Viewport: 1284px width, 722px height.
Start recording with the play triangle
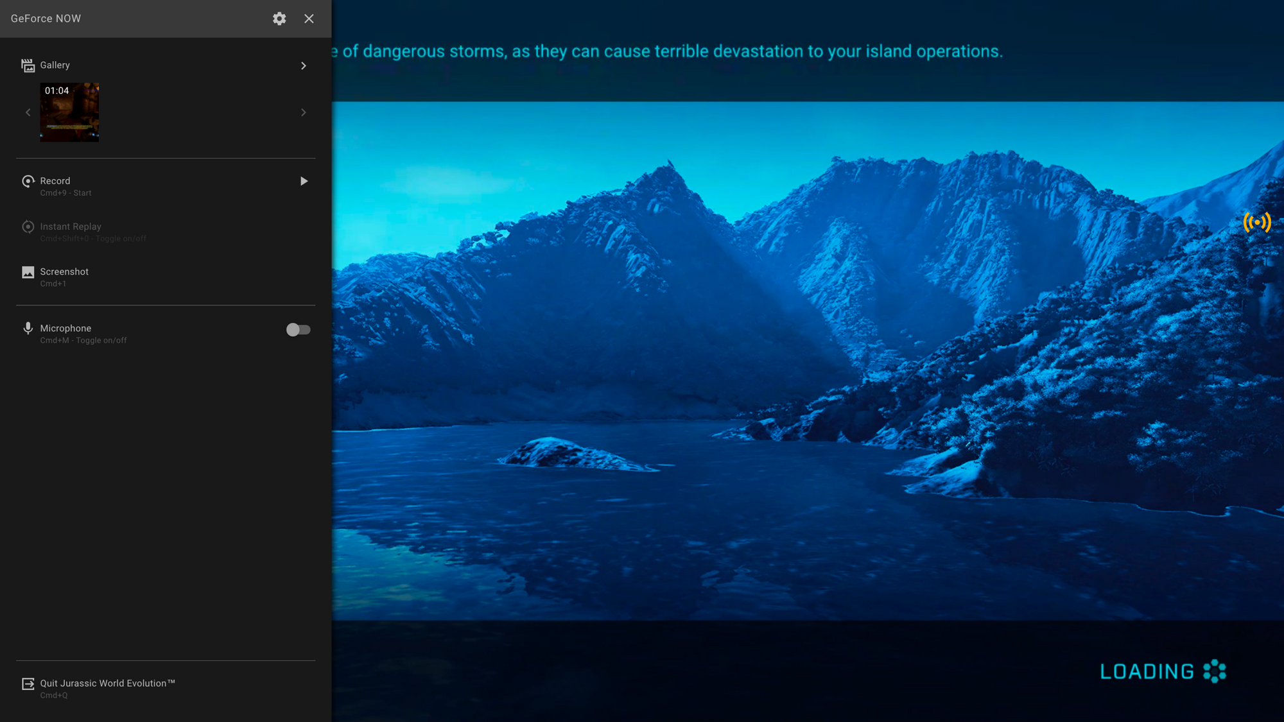coord(304,181)
